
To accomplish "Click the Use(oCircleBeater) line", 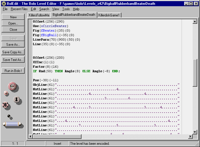I will click(51, 26).
